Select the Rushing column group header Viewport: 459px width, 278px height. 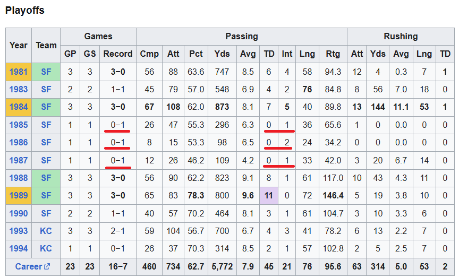coord(401,36)
